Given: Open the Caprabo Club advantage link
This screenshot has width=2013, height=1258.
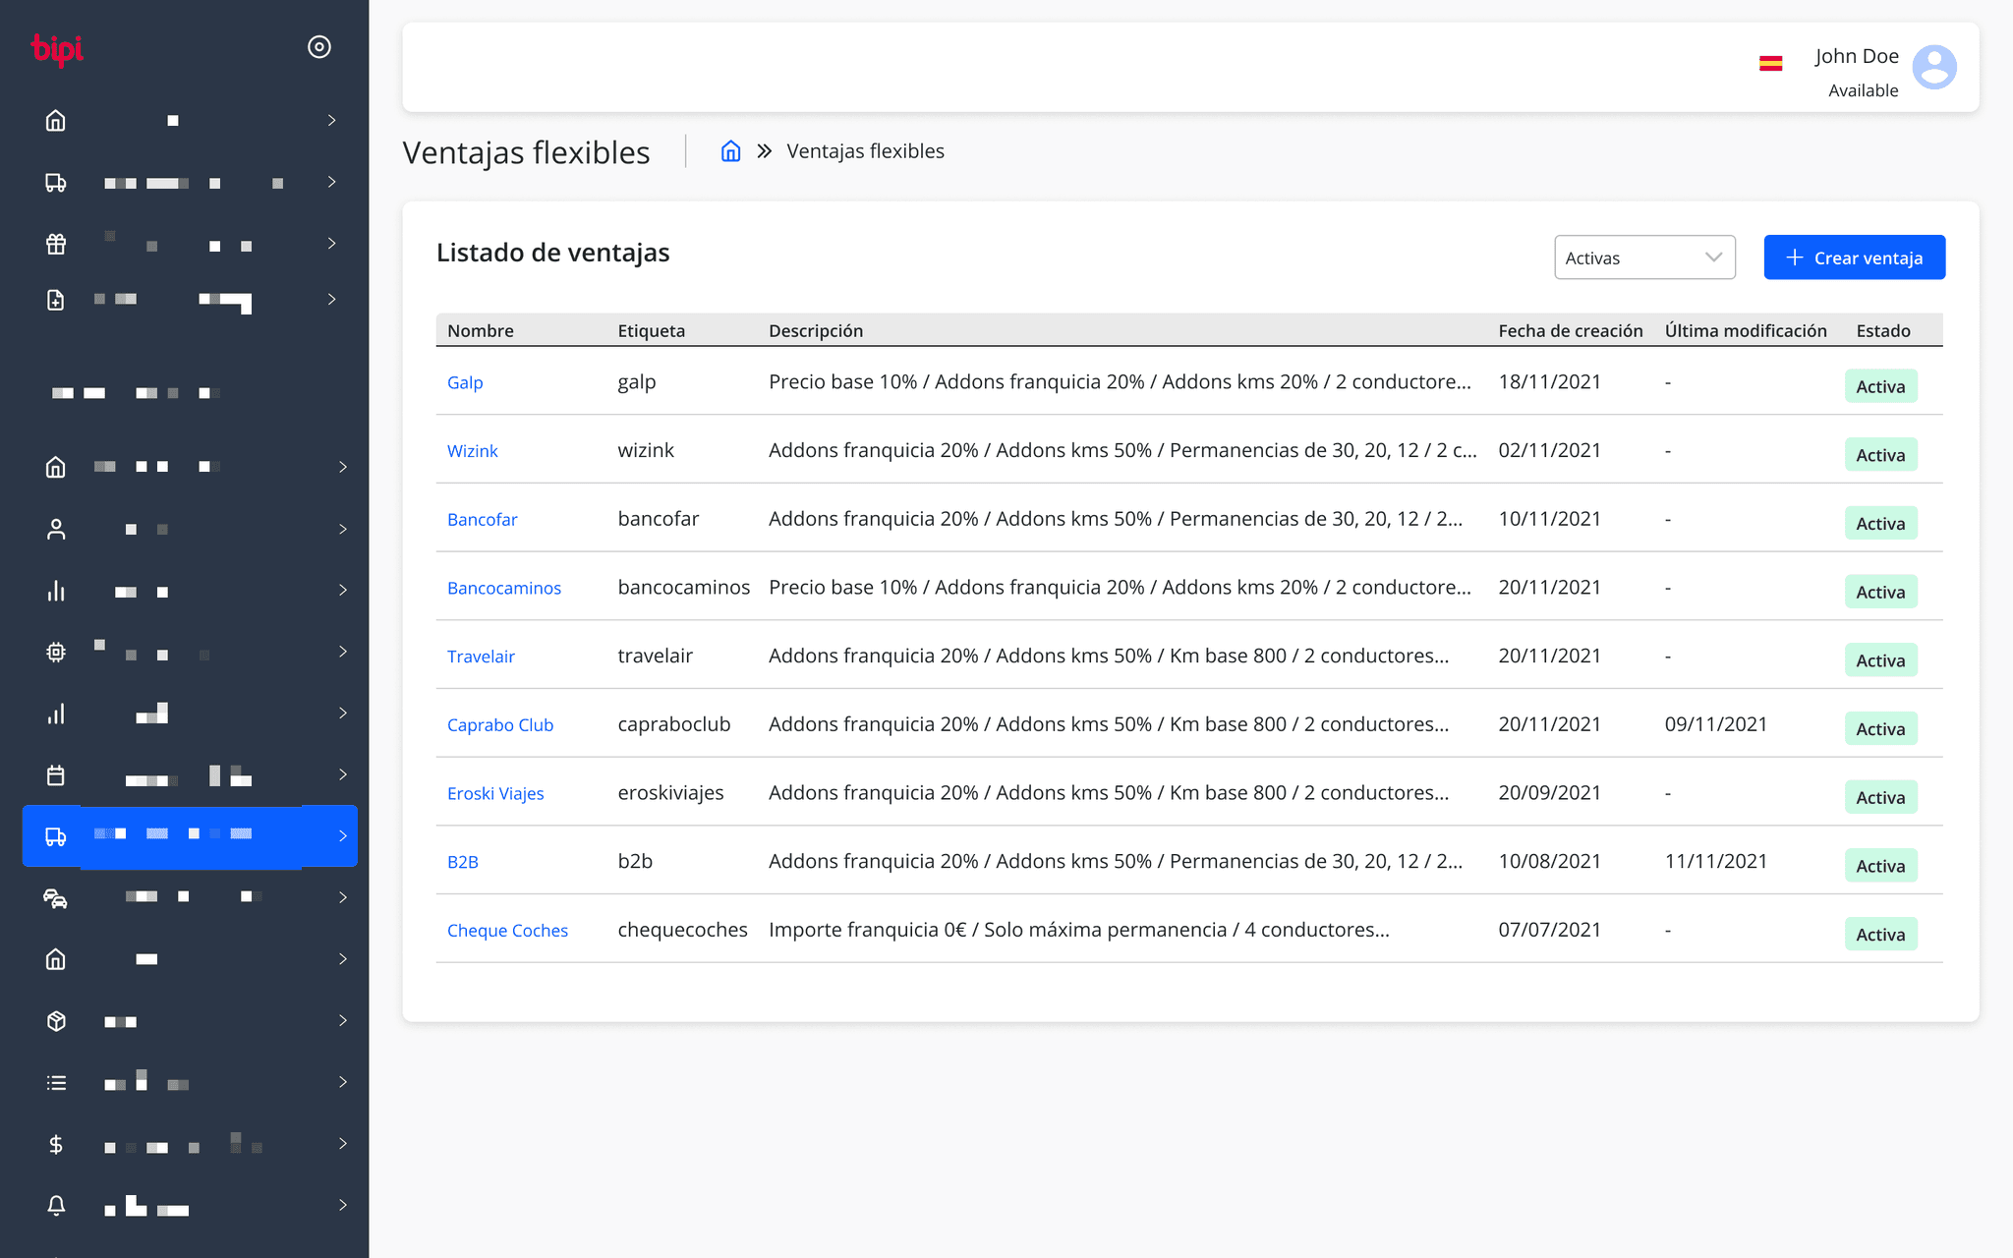Looking at the screenshot, I should (x=499, y=725).
